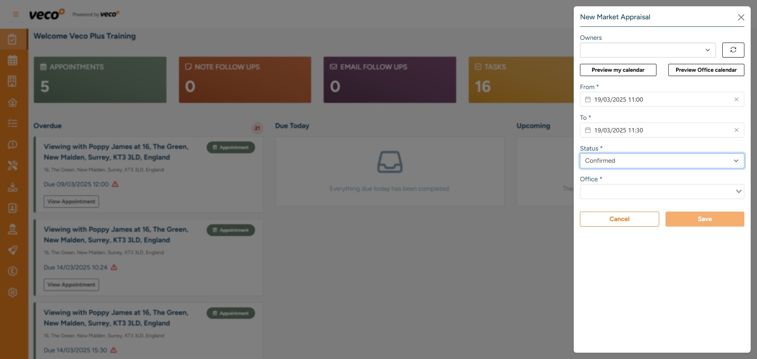Toggle the hamburger menu at top left
The height and width of the screenshot is (359, 757).
[x=16, y=14]
